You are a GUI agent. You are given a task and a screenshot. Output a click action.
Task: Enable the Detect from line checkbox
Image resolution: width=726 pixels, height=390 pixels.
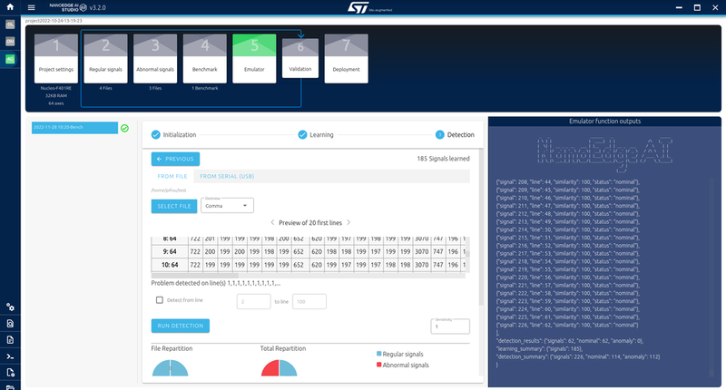[x=159, y=299]
